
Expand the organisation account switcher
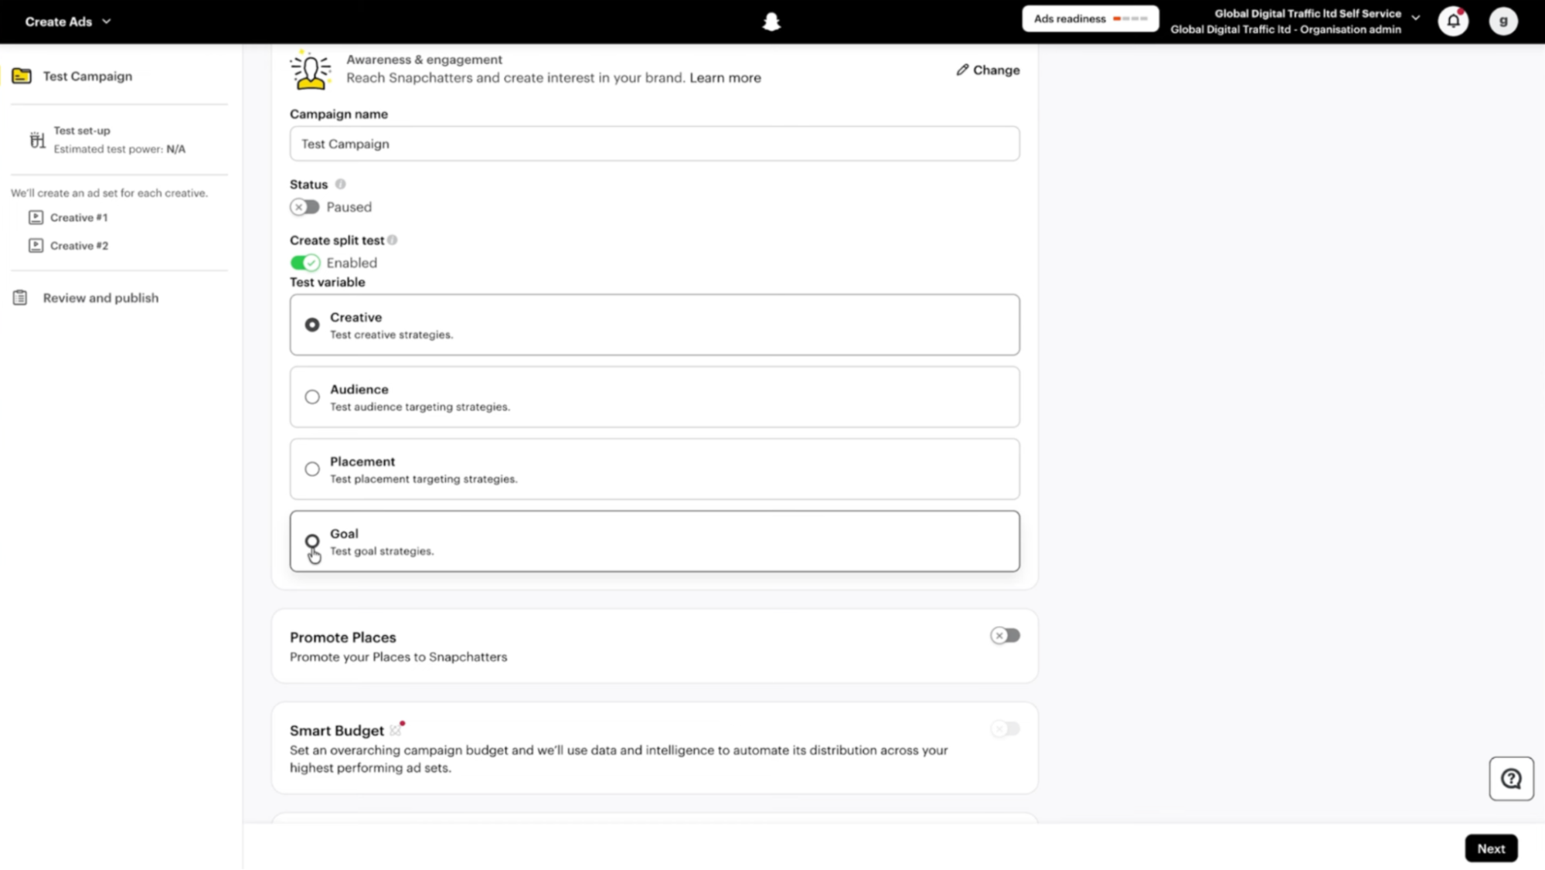pos(1295,22)
